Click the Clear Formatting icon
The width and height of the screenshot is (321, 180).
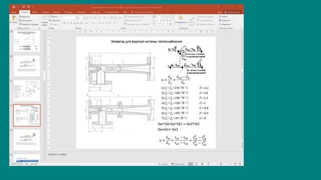pos(95,18)
